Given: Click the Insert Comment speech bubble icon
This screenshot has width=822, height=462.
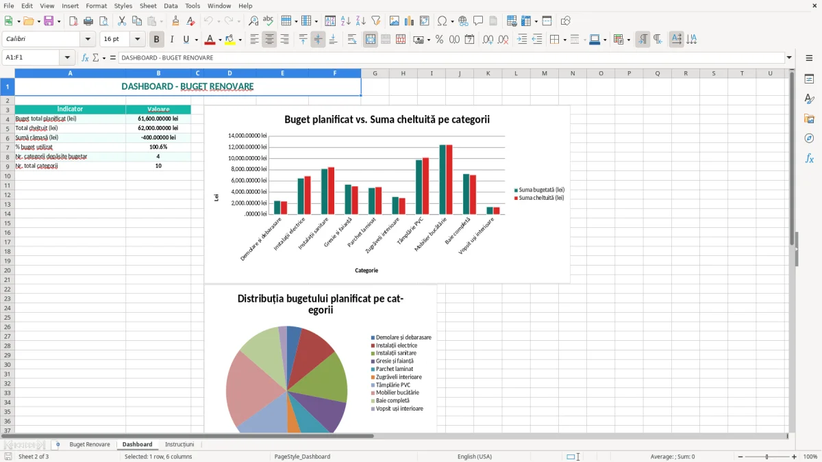Looking at the screenshot, I should point(478,21).
